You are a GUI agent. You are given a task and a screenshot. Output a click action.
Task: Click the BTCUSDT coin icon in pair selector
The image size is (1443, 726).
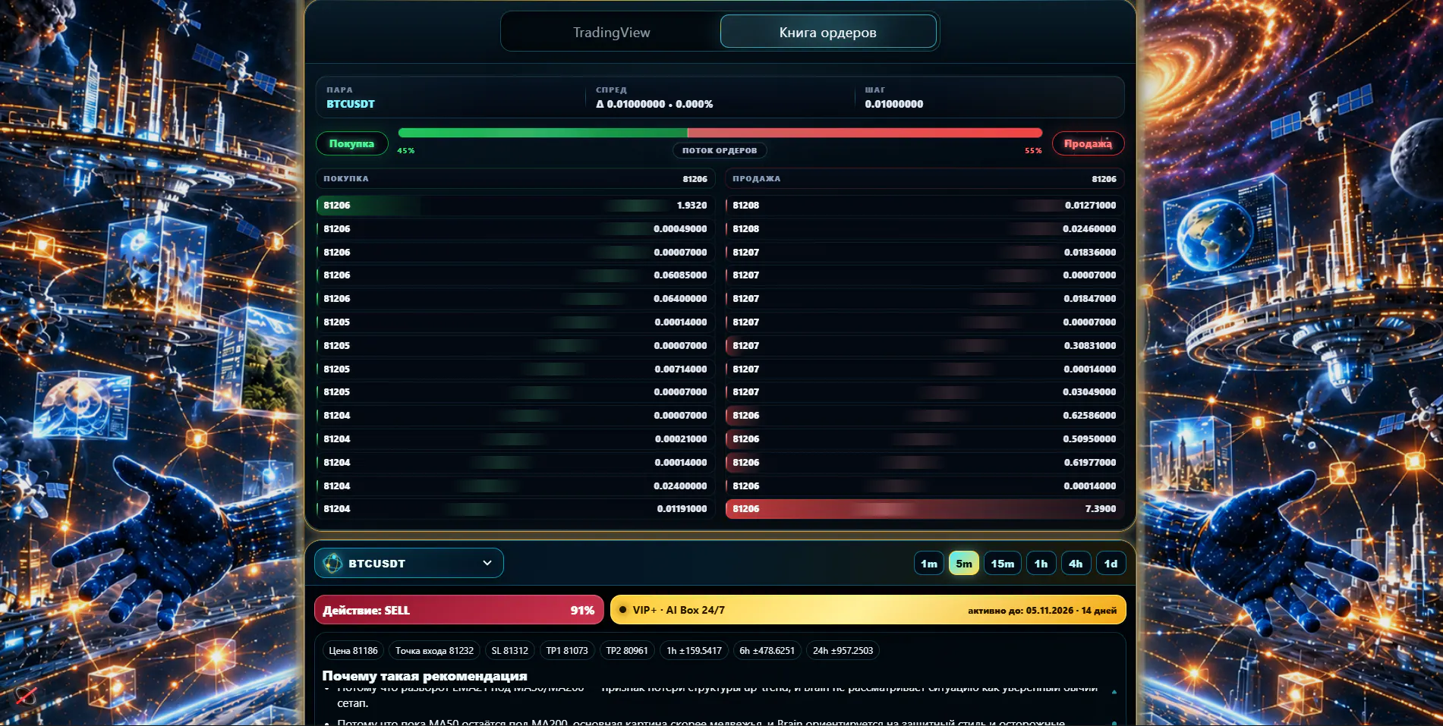pyautogui.click(x=332, y=563)
